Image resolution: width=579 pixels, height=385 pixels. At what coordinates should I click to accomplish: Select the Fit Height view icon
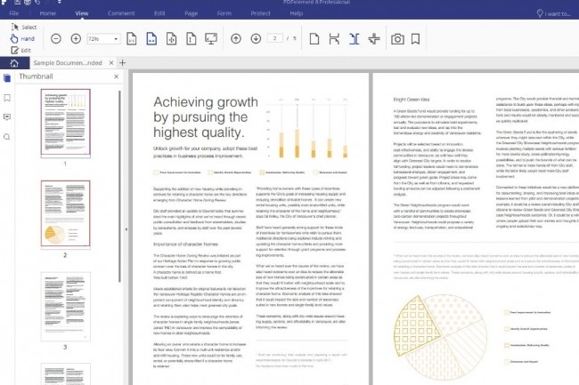[192, 39]
